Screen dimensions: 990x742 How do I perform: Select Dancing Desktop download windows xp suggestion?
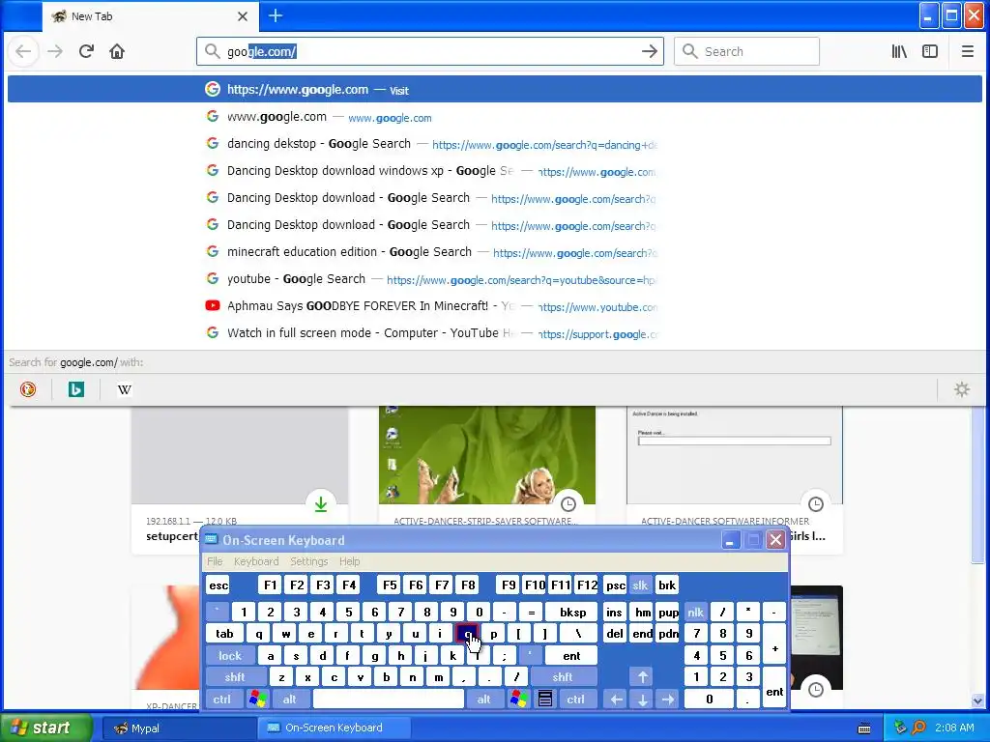[x=494, y=171]
